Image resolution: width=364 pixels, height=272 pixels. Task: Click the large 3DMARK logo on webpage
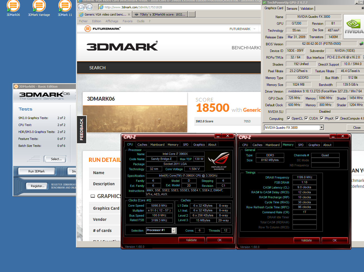pos(122,46)
